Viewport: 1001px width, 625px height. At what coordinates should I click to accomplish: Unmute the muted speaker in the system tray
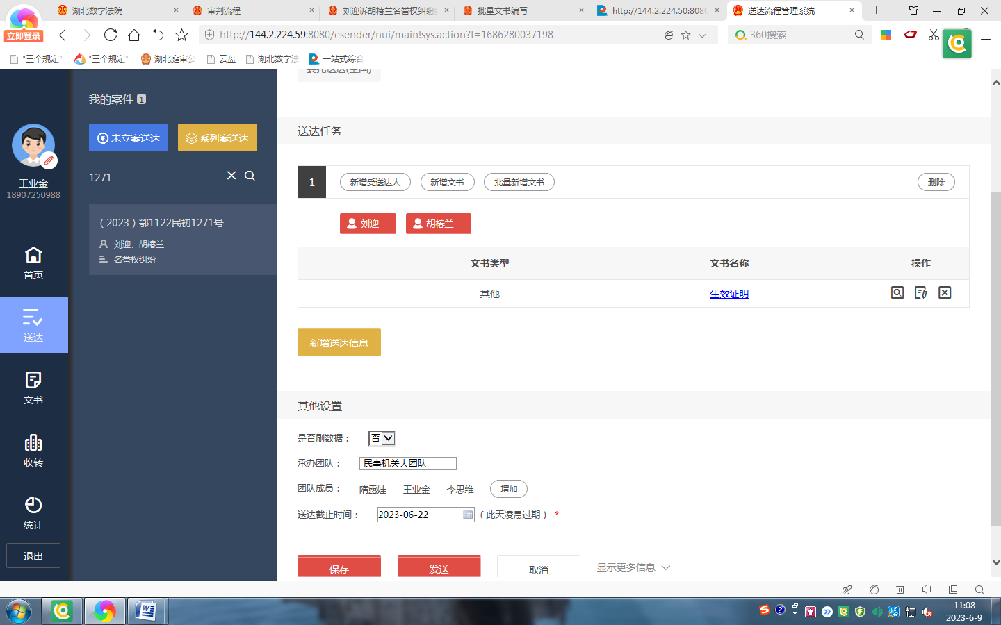pyautogui.click(x=927, y=611)
